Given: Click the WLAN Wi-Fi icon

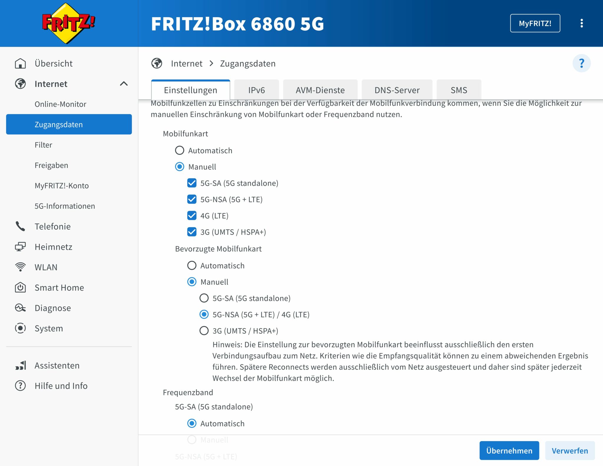Looking at the screenshot, I should click(x=20, y=267).
